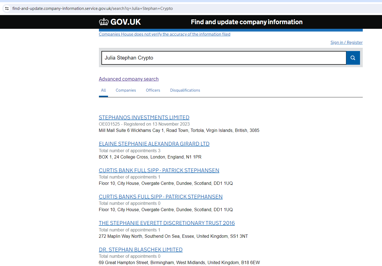The width and height of the screenshot is (382, 266).
Task: Click Sign in / Register
Action: coord(347,43)
